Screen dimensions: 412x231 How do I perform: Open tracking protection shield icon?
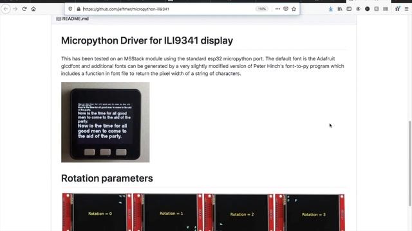pyautogui.click(x=70, y=9)
